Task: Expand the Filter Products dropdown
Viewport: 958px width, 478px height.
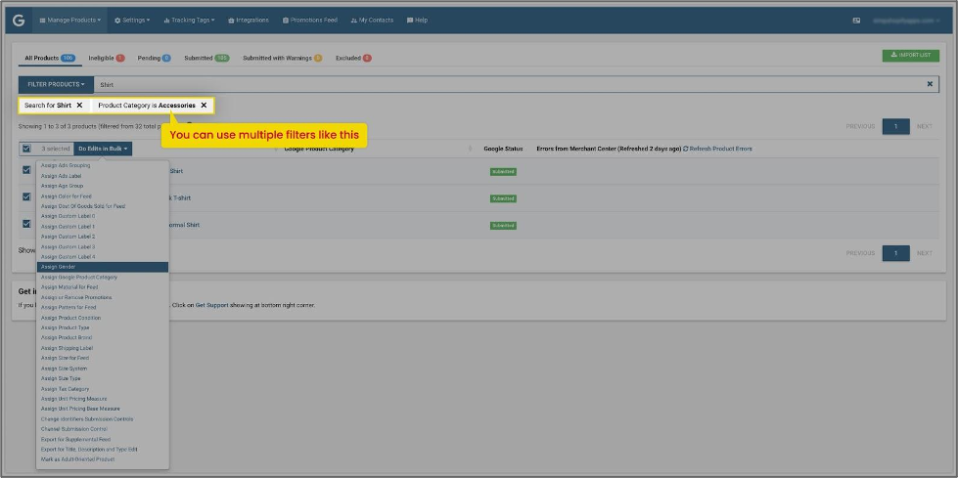Action: pos(56,84)
